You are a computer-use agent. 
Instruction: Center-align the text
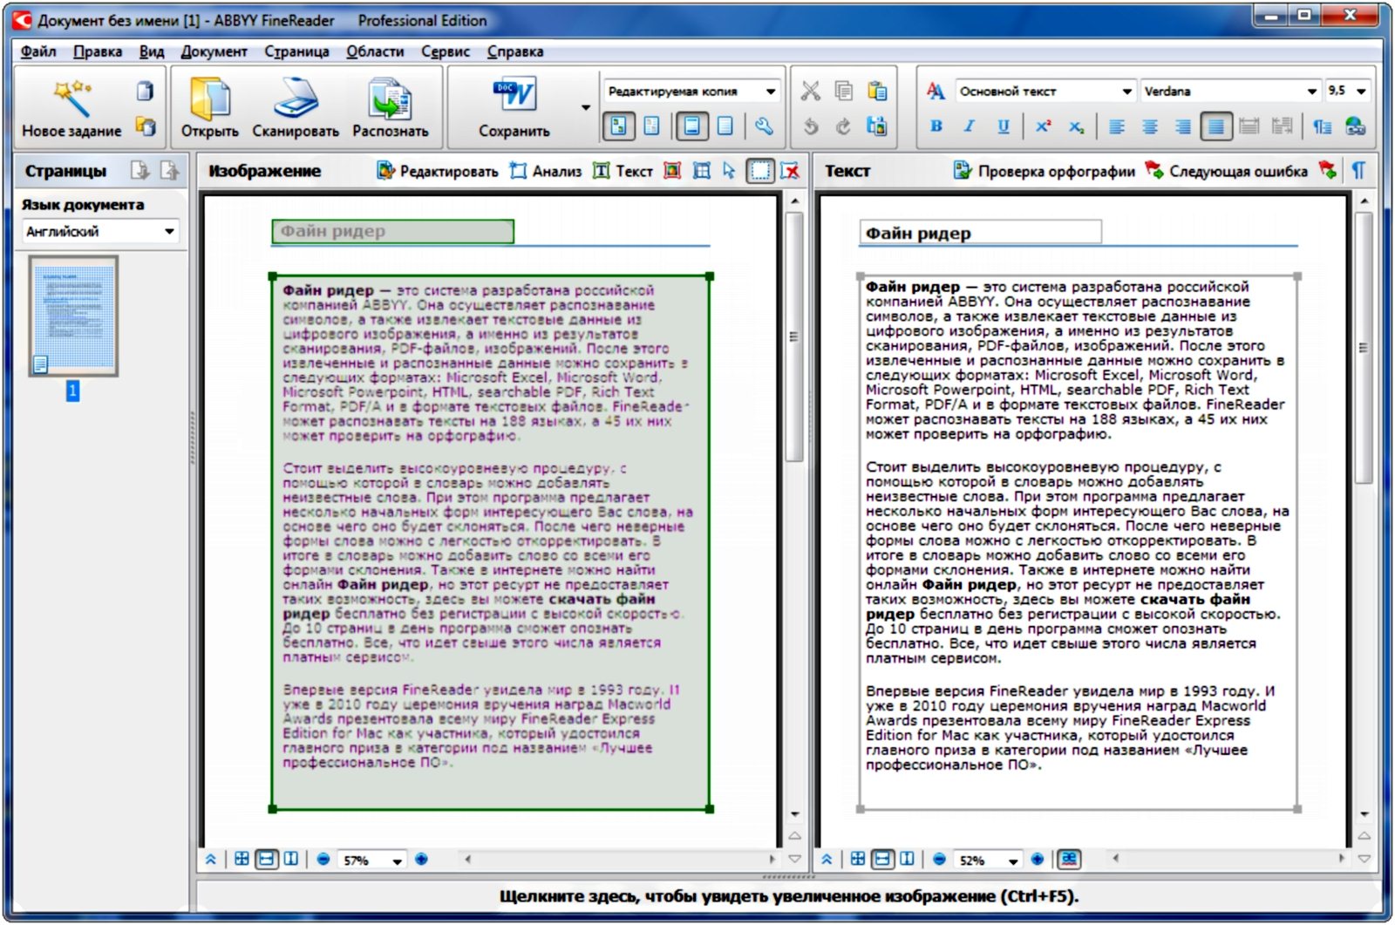point(1149,126)
